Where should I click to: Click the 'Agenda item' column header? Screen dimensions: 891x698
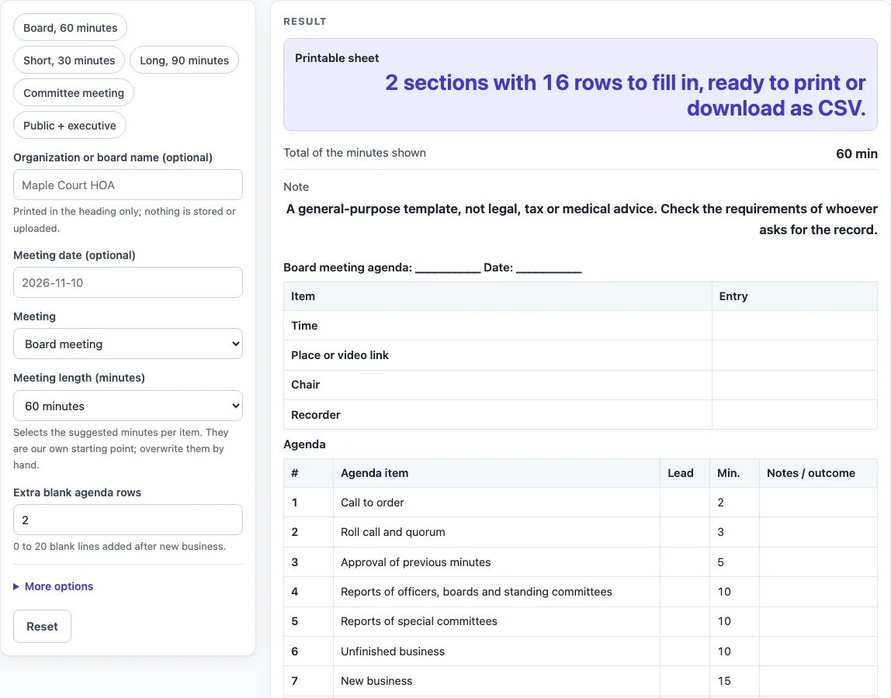point(374,473)
